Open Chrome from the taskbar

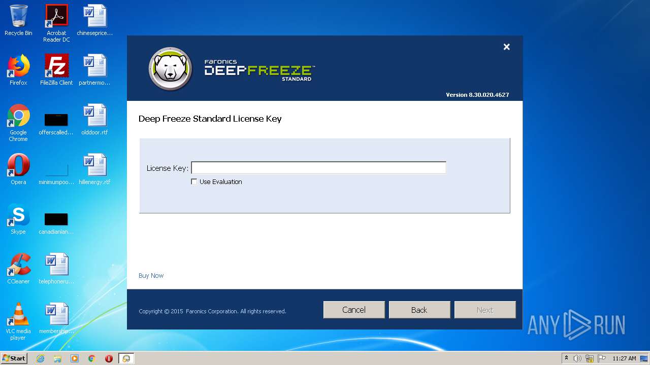click(x=92, y=358)
